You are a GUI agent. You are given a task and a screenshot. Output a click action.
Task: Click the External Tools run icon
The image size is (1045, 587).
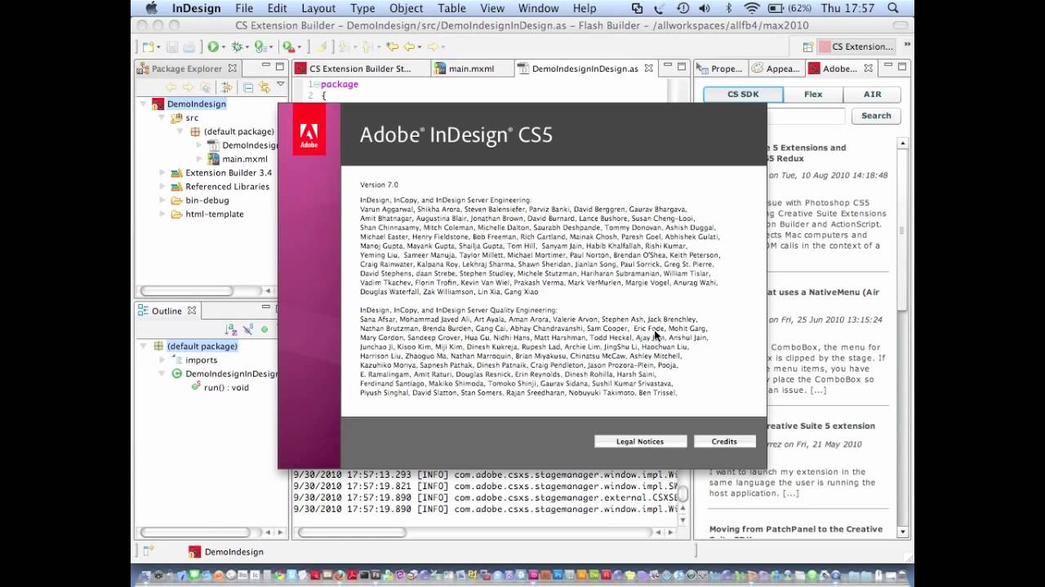click(x=287, y=47)
